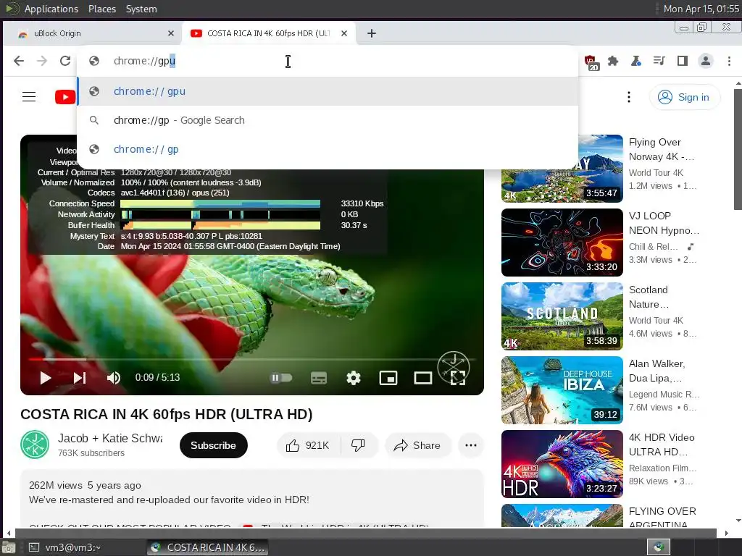The width and height of the screenshot is (742, 556).
Task: Select the chrome://gp URL suggestion
Action: point(328,149)
